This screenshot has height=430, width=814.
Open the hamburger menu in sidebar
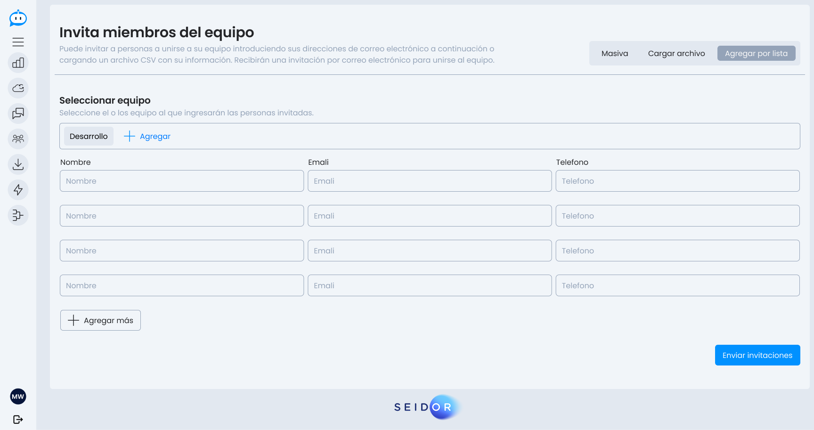18,42
